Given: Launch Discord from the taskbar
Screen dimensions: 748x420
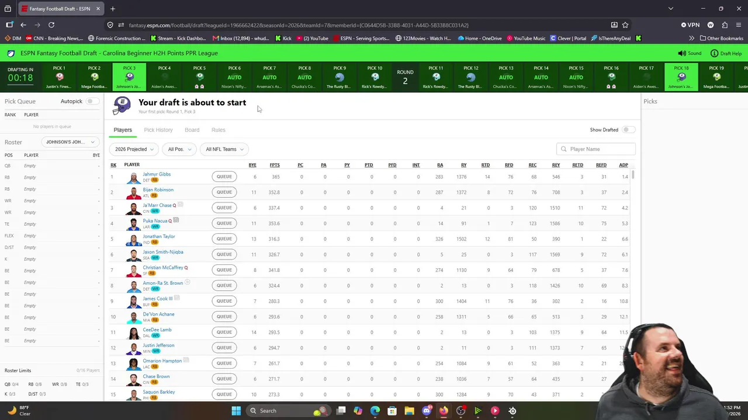Looking at the screenshot, I should tap(427, 411).
